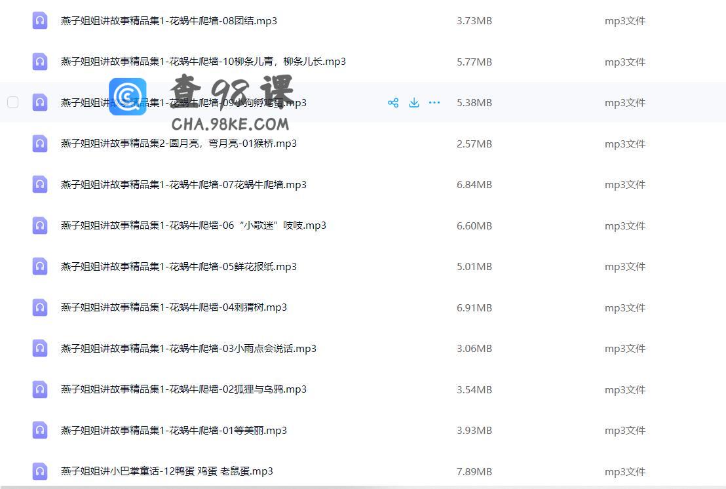The width and height of the screenshot is (726, 489).
Task: Open 10柳条儿青，柳条儿长.mp3
Action: click(203, 62)
